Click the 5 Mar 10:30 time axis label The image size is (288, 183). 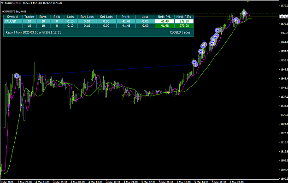click(184, 182)
